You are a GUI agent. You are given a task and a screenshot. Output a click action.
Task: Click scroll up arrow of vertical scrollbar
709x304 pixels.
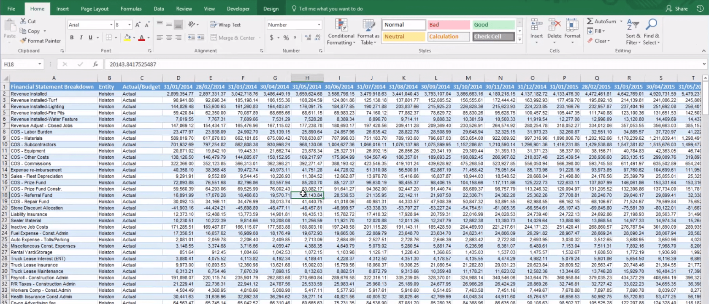click(705, 78)
